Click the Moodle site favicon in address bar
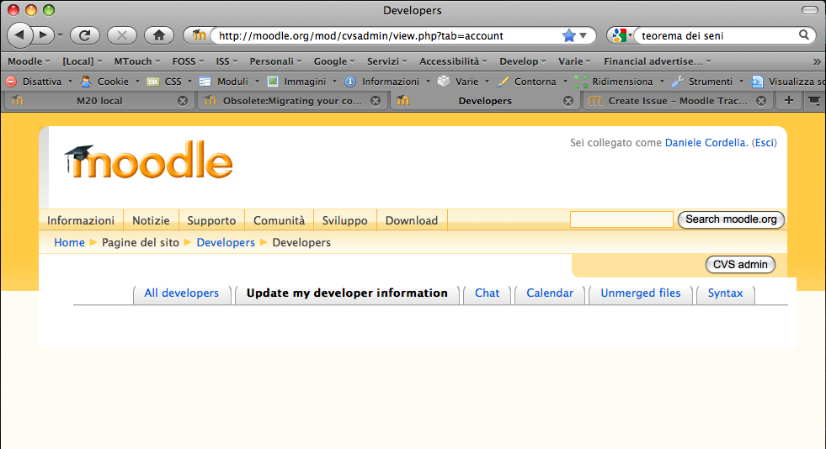Screen dimensions: 826x449 [199, 35]
